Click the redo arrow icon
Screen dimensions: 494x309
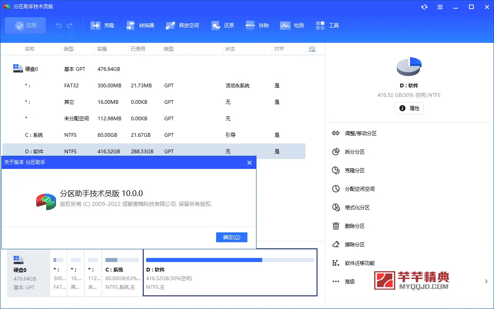click(70, 26)
